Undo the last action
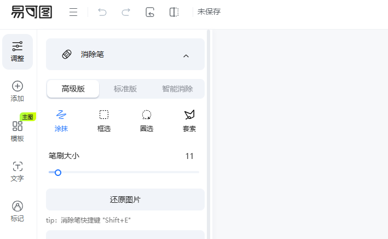The width and height of the screenshot is (388, 239). (x=102, y=12)
